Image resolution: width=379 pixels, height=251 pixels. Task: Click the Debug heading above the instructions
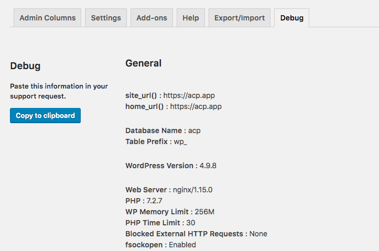[25, 66]
